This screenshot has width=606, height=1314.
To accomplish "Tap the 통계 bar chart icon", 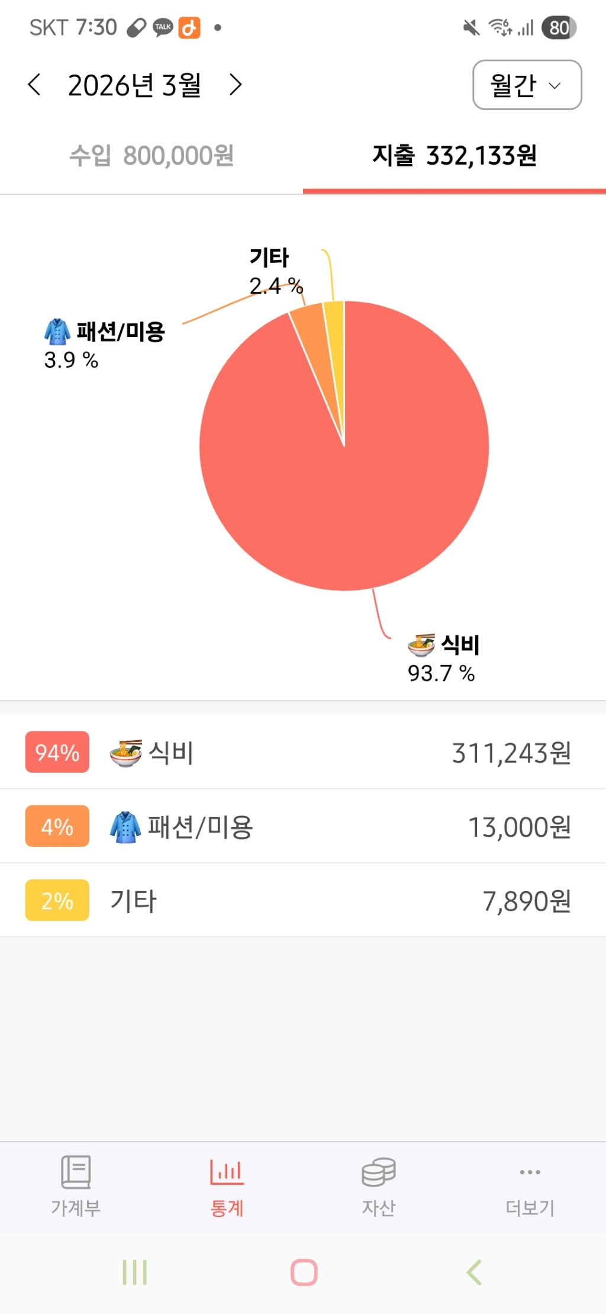I will click(227, 1172).
